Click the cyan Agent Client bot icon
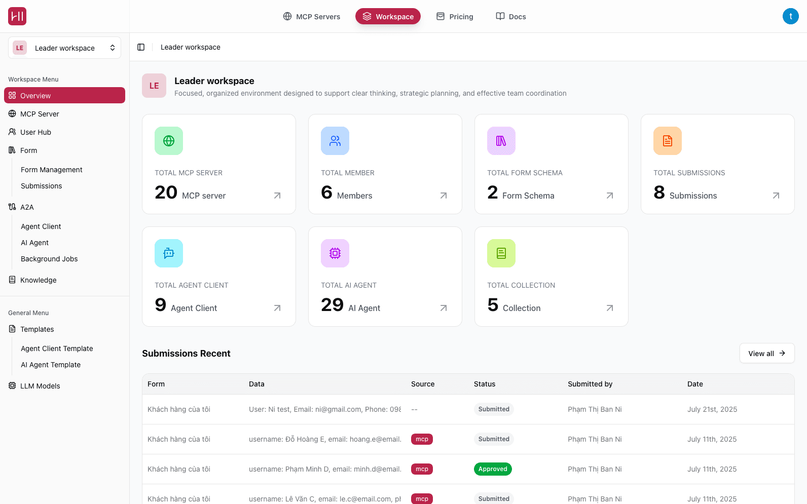Viewport: 807px width, 504px height. (169, 253)
